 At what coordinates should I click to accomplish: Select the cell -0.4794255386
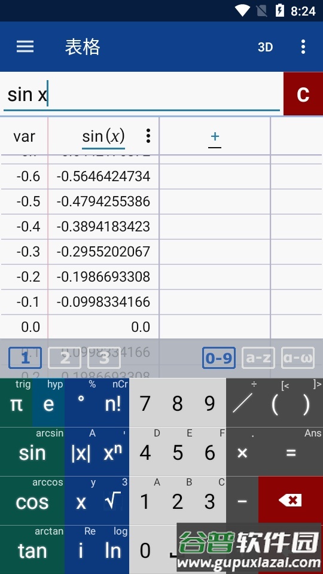coord(103,201)
